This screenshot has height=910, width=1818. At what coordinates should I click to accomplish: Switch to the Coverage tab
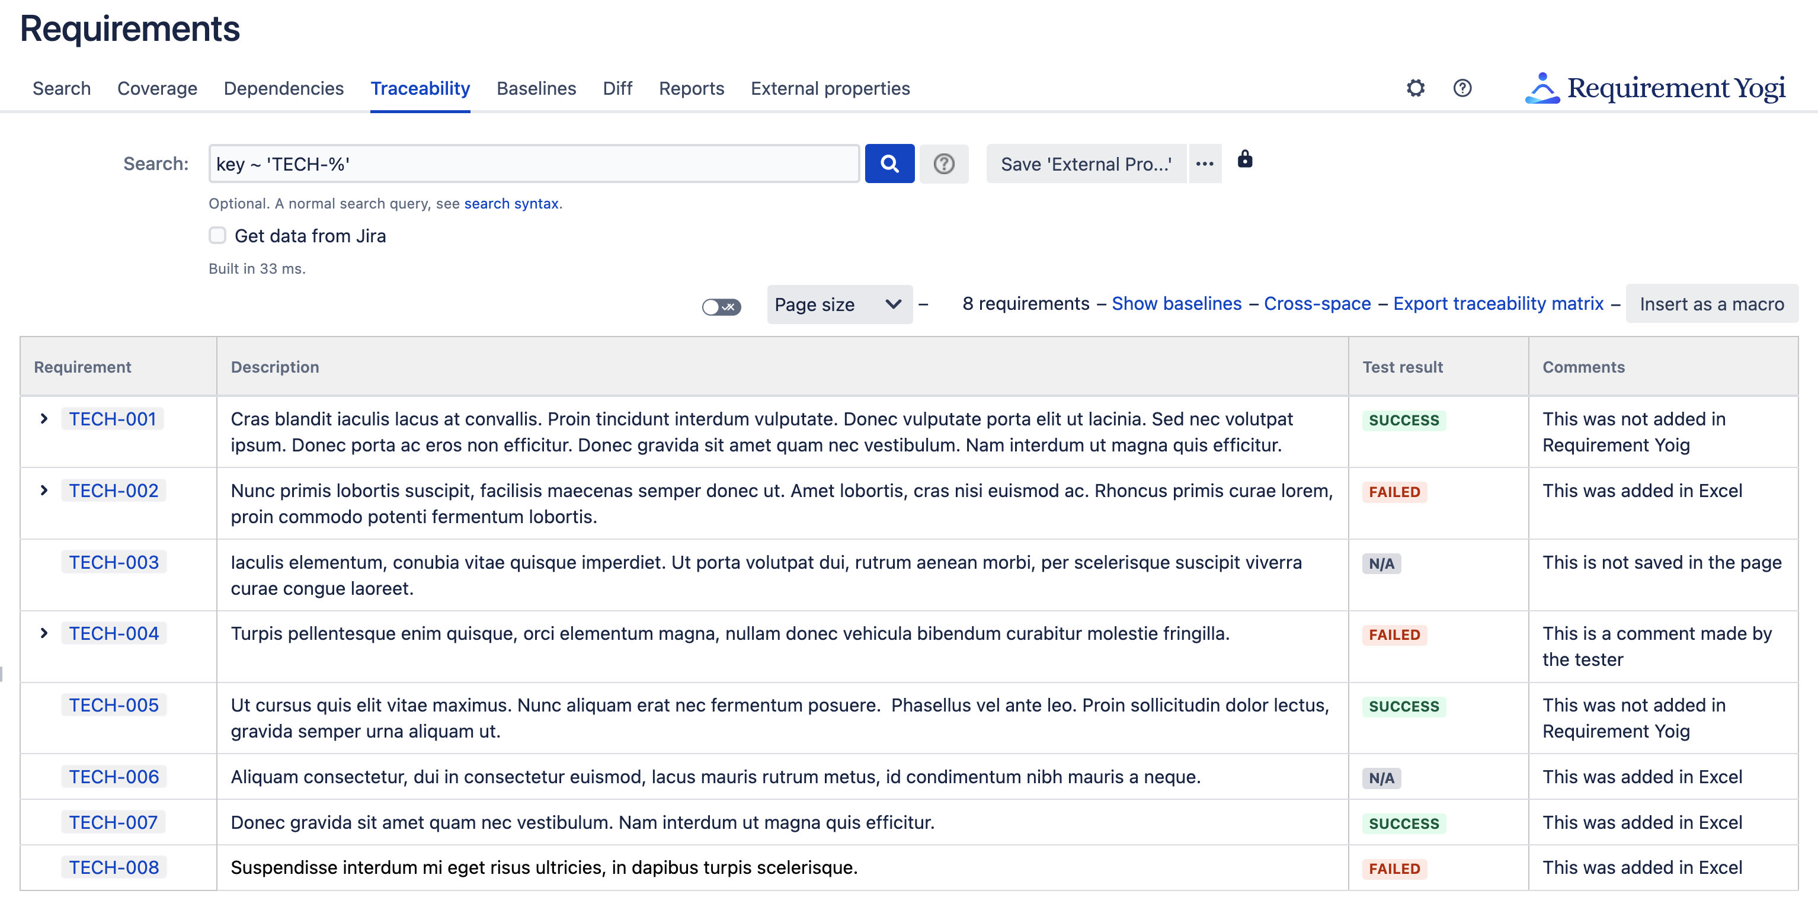click(x=156, y=88)
